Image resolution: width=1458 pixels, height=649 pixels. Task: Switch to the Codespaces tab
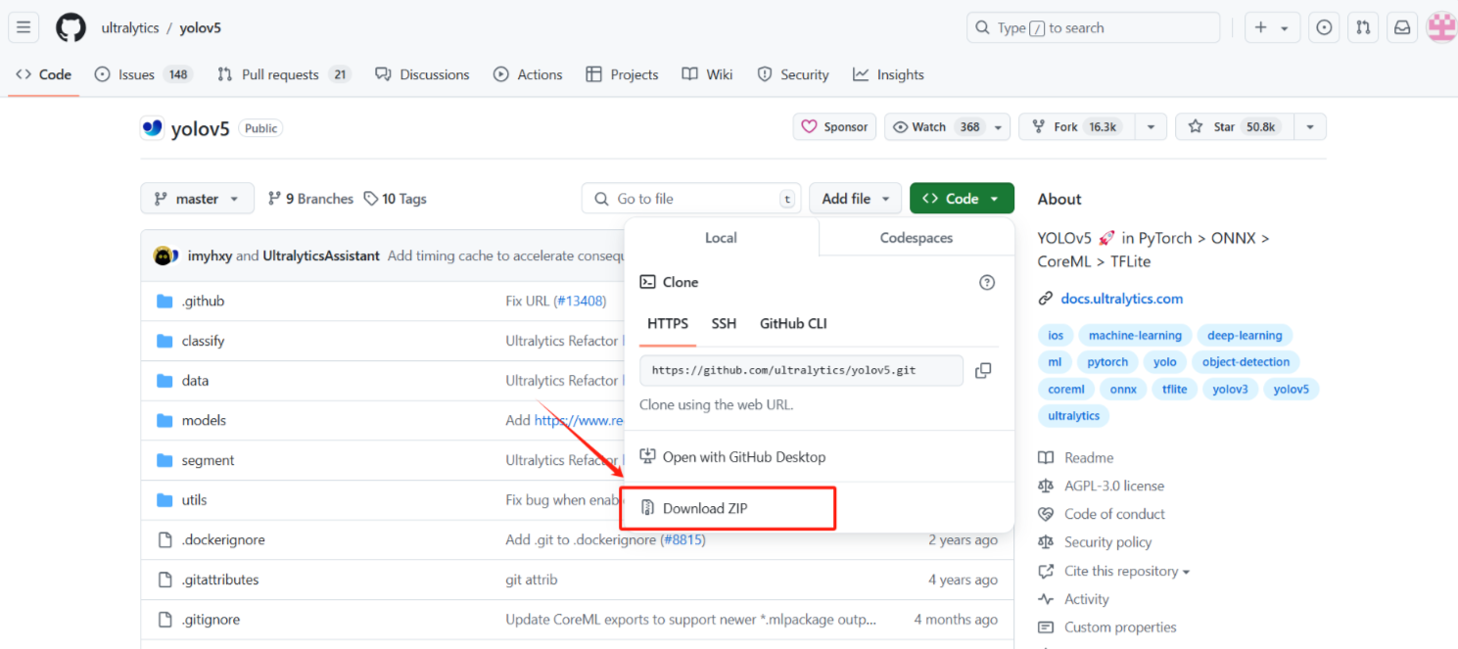point(917,238)
